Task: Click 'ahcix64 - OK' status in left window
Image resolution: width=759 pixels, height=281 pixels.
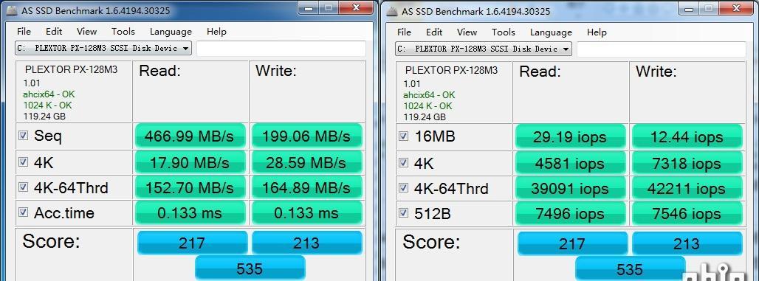Action: point(49,94)
